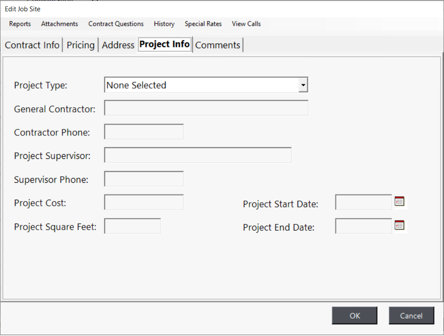Click the Project Square Feet field
Screen dimensions: 444x336
coord(132,226)
